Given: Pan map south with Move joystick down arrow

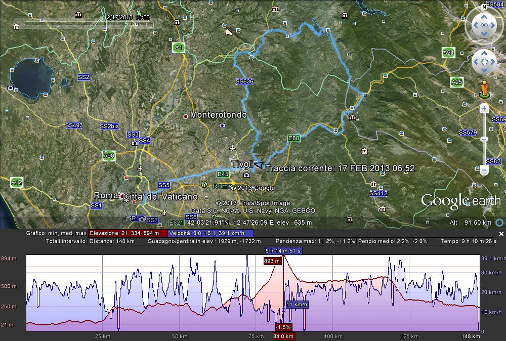Looking at the screenshot, I should click(484, 70).
